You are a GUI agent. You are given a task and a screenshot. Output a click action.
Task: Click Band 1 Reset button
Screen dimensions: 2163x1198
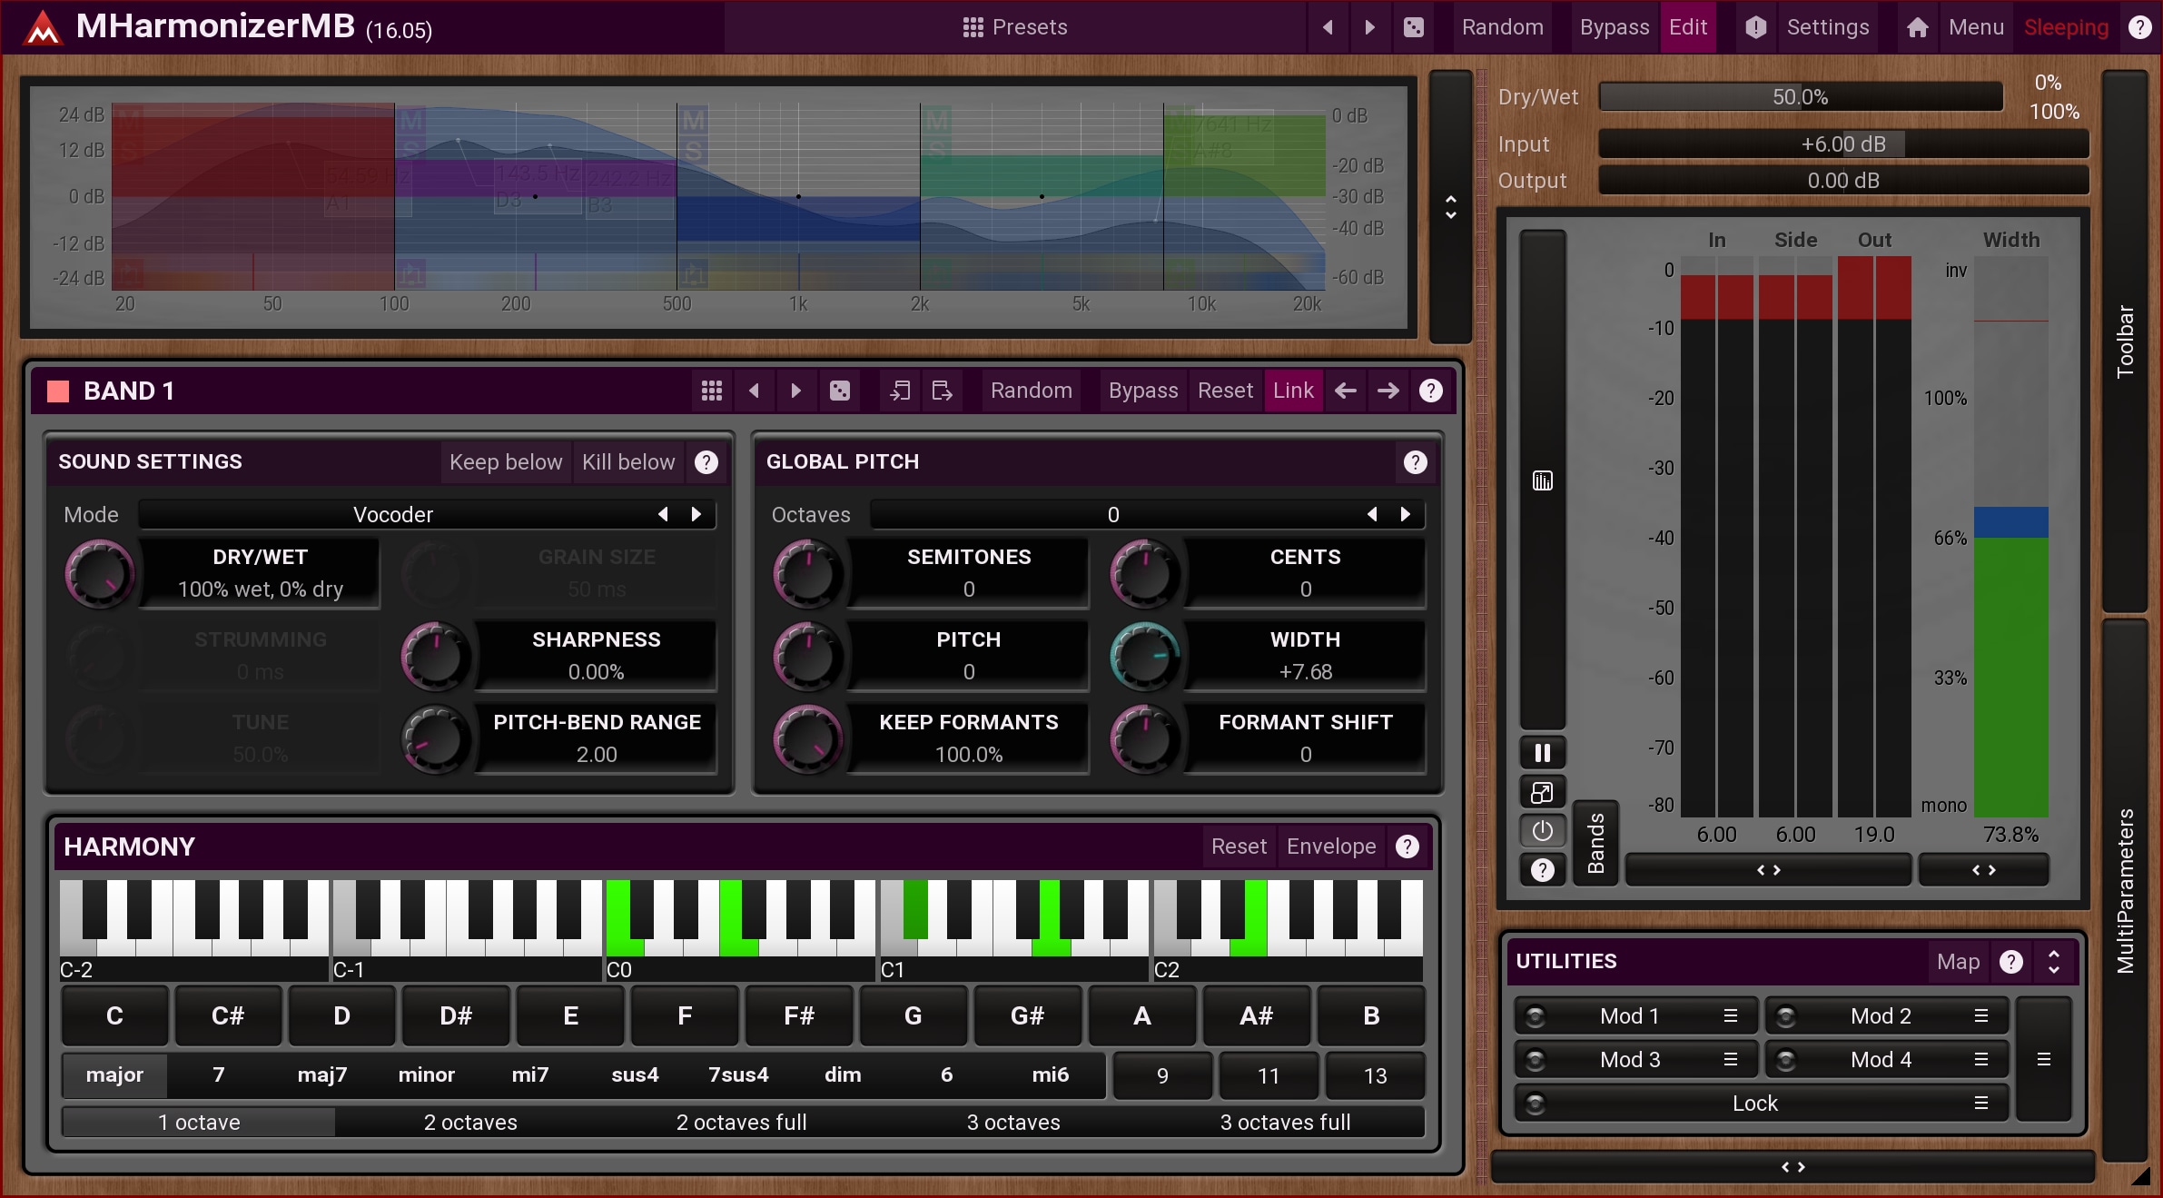[x=1225, y=391]
